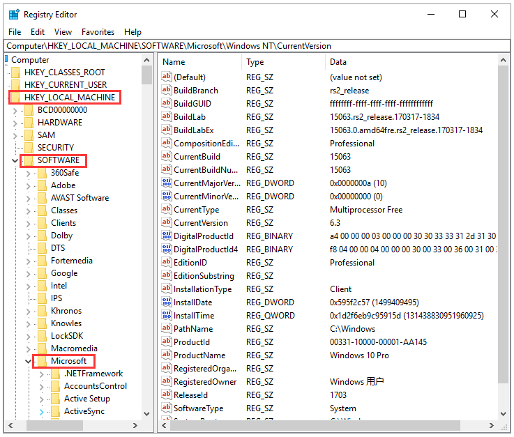Select the ProductId value name
514x437 pixels.
click(191, 342)
